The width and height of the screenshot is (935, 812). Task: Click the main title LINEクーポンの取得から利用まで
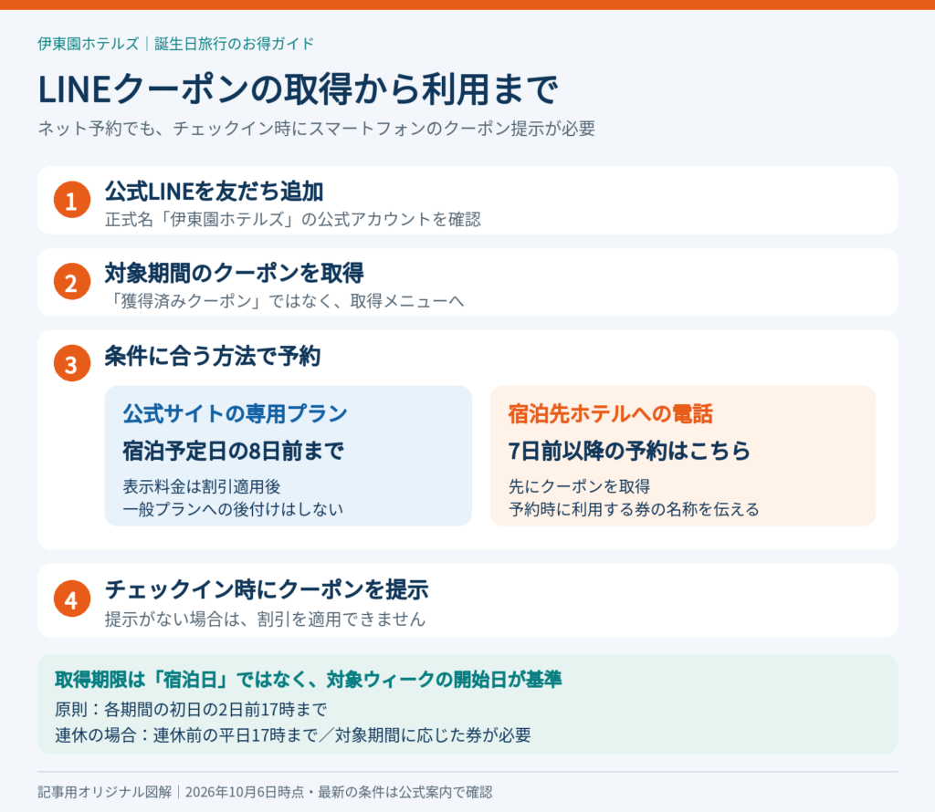pos(299,89)
